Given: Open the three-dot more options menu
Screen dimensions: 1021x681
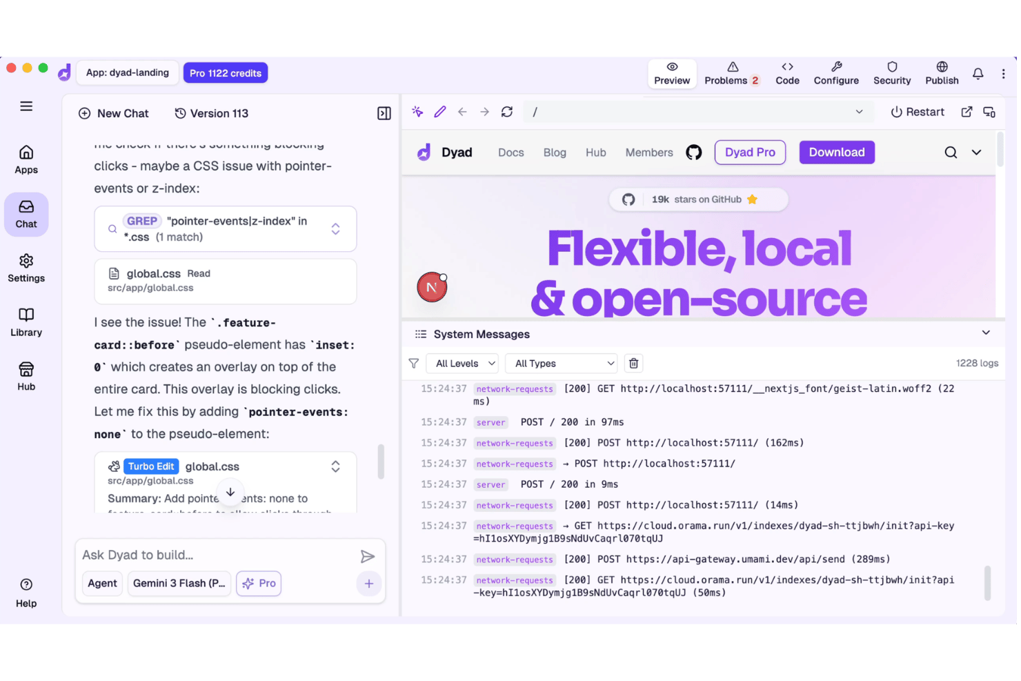Looking at the screenshot, I should tap(1003, 73).
